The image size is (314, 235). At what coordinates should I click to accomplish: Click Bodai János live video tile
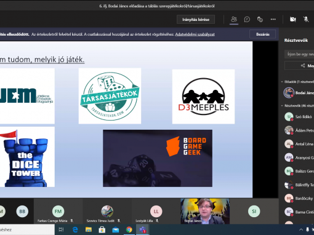pyautogui.click(x=205, y=211)
